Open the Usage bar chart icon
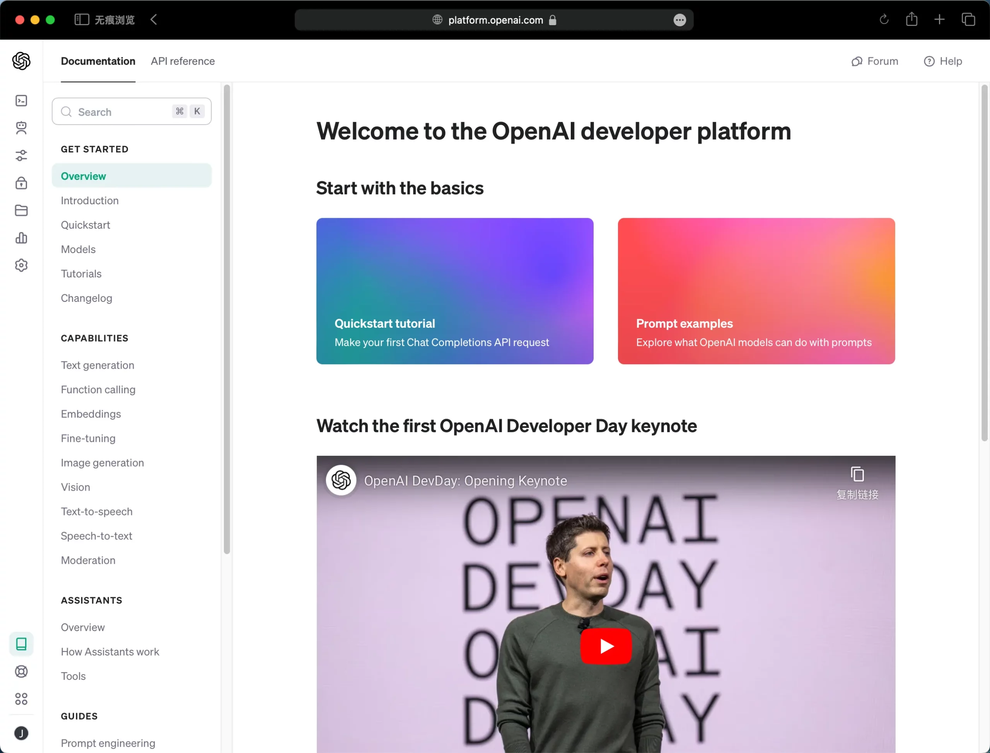Screen dimensions: 990x753 (21, 238)
